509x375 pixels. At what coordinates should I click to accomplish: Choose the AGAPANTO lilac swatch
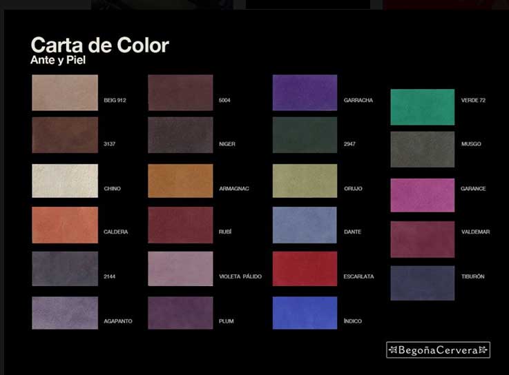click(x=65, y=313)
